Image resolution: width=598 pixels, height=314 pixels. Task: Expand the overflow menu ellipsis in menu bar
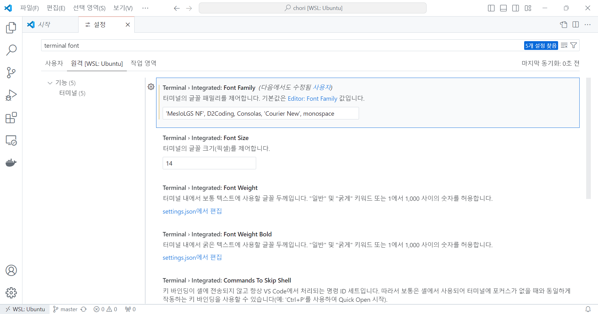click(x=145, y=8)
